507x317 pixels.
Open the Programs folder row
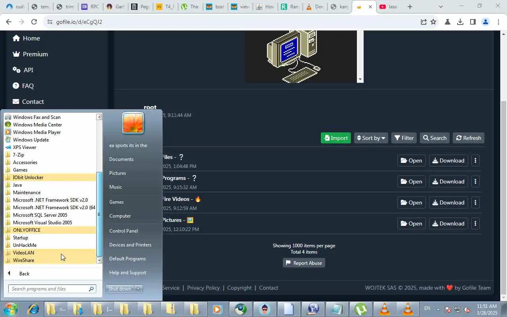[x=412, y=181]
